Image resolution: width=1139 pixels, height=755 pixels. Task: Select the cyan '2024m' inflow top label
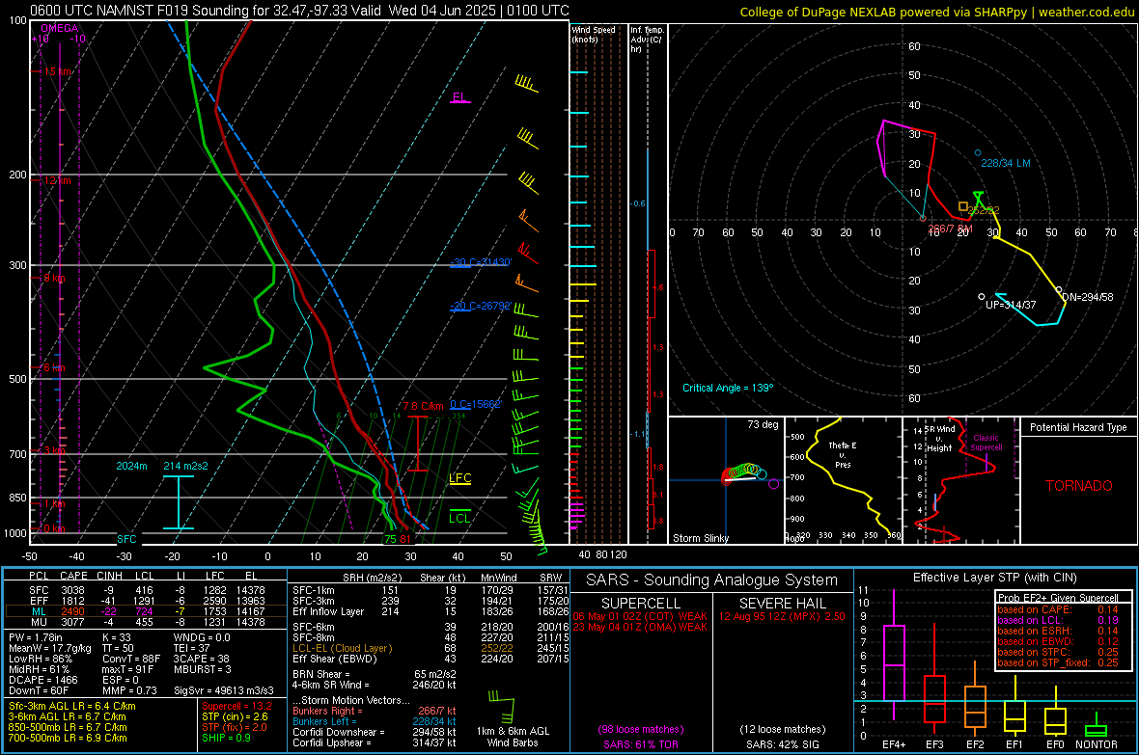coord(131,466)
